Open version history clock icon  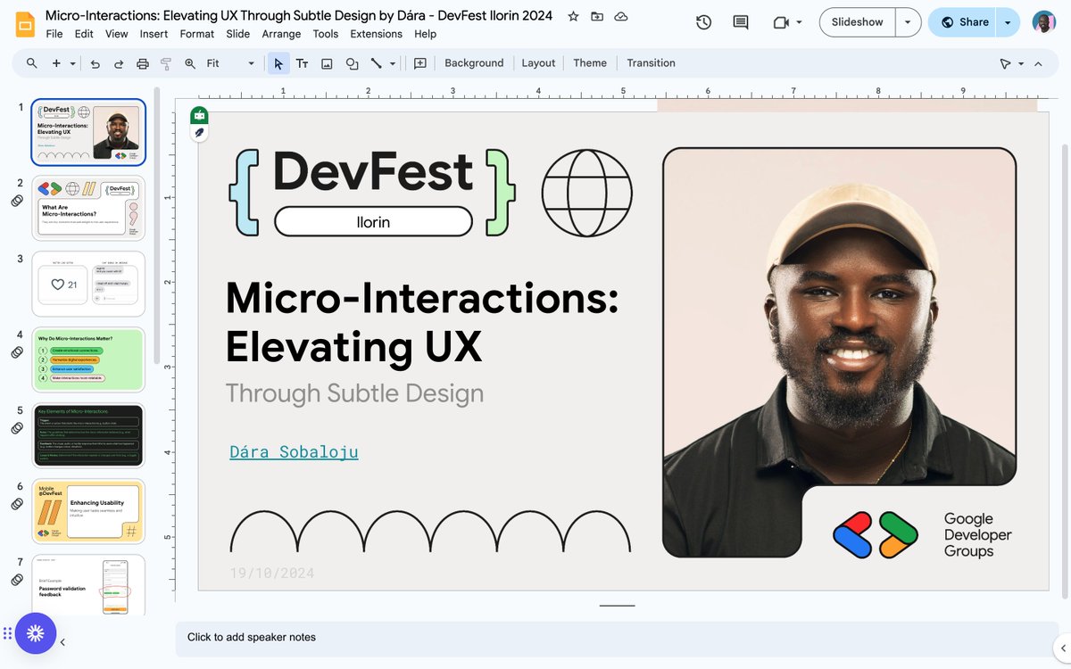point(703,22)
